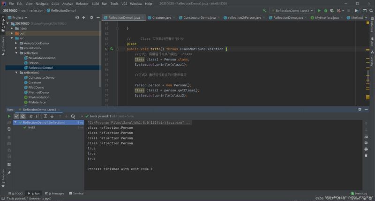Toggle sort alphabetically in test runner

31,116
